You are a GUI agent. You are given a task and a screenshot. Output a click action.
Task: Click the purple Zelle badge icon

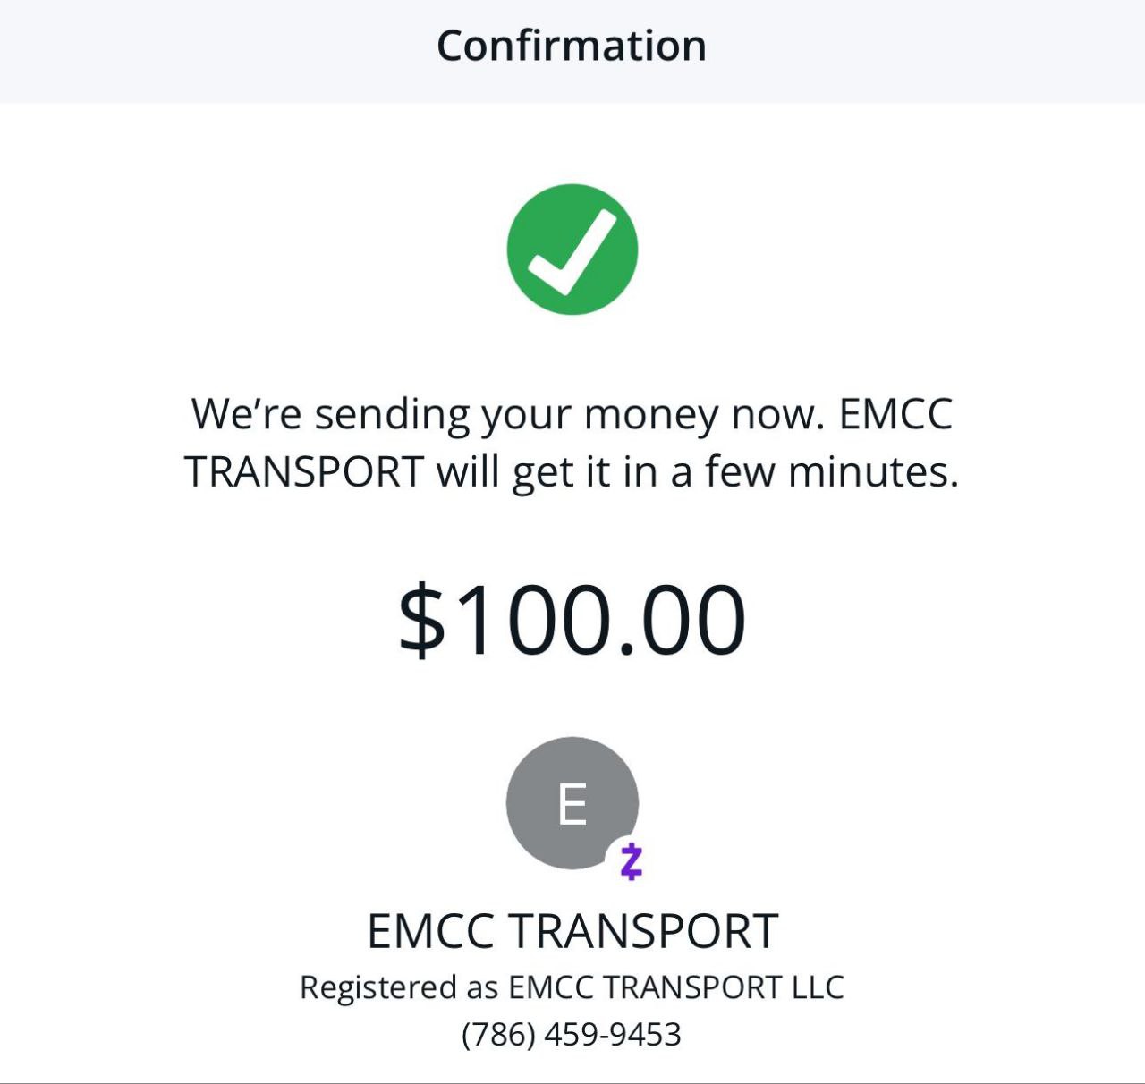click(631, 861)
